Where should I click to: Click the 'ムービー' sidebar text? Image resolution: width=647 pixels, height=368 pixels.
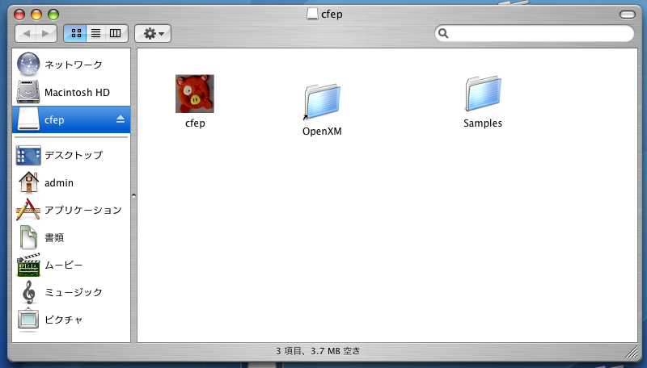(64, 265)
